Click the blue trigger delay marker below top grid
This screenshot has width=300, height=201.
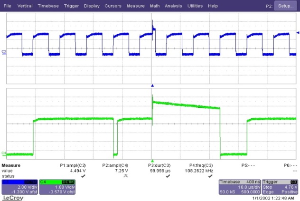[152, 86]
